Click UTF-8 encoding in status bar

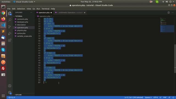[x=155, y=97]
